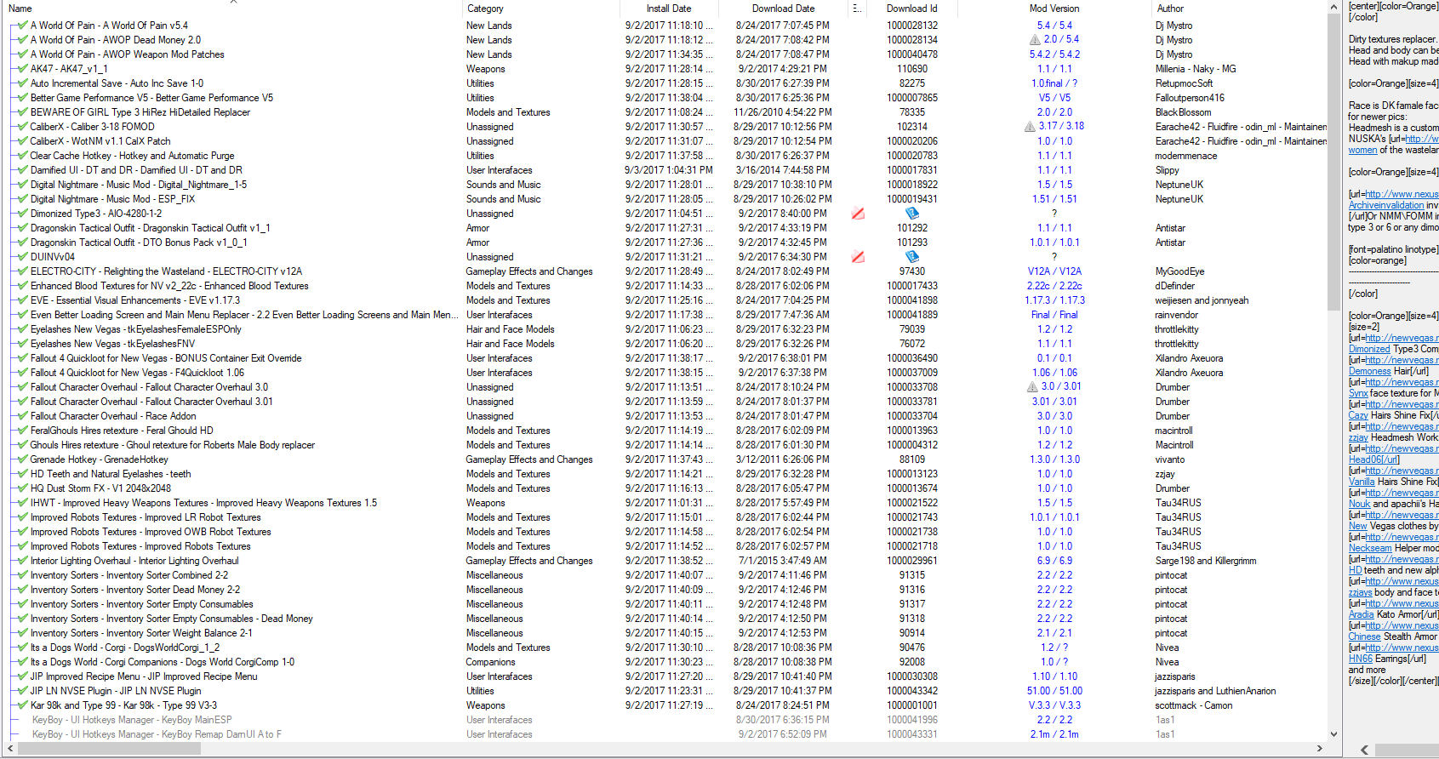Click horizontal scrollbar left arrow of mod list

[x=10, y=749]
